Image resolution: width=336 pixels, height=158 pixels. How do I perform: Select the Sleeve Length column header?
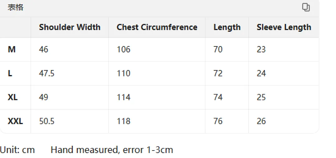click(284, 27)
